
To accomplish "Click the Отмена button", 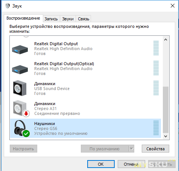I will pyautogui.click(x=131, y=164).
